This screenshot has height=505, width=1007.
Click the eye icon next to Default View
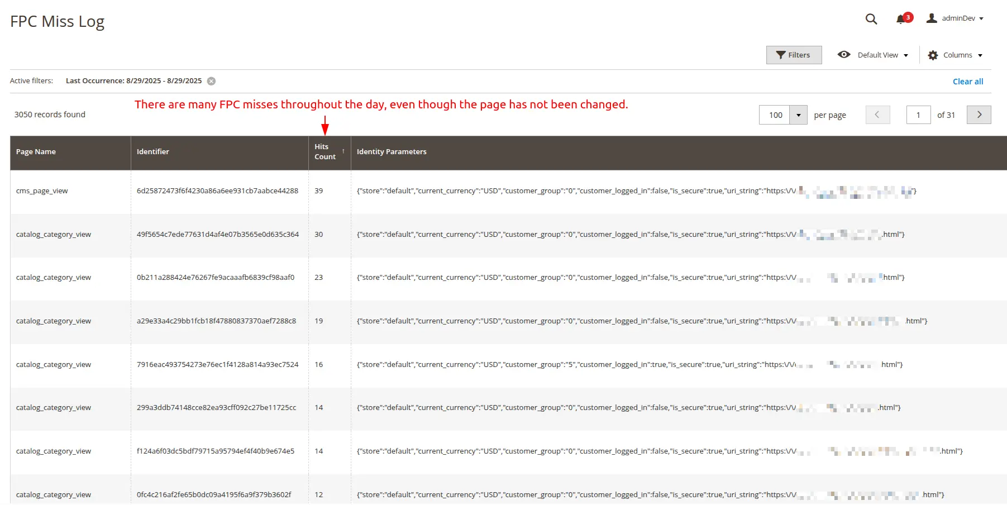point(844,55)
